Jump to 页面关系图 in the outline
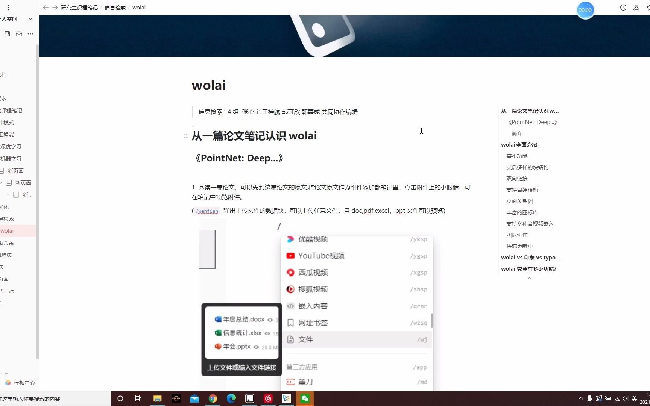The image size is (650, 406). (519, 201)
